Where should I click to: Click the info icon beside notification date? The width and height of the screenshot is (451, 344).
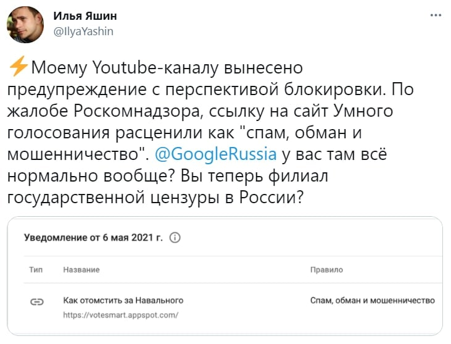click(175, 238)
